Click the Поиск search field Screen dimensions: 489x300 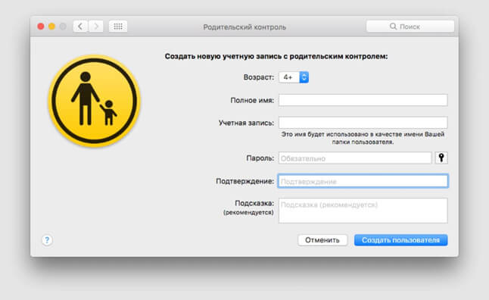pos(410,27)
